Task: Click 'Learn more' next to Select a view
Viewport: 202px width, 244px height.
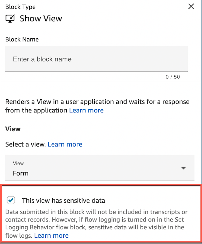Action: tap(65, 144)
